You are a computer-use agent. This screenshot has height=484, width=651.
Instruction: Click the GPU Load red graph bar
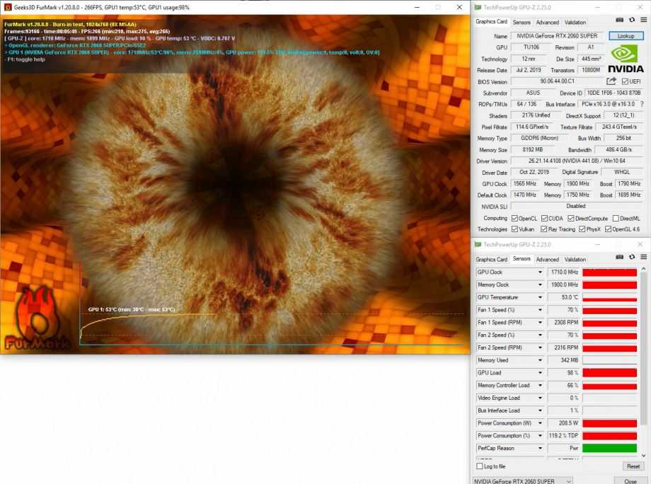click(609, 373)
